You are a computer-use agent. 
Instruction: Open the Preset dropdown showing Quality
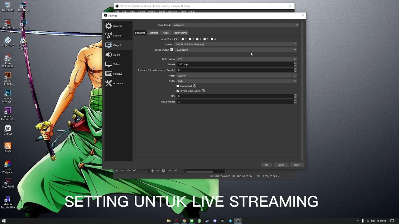click(237, 76)
